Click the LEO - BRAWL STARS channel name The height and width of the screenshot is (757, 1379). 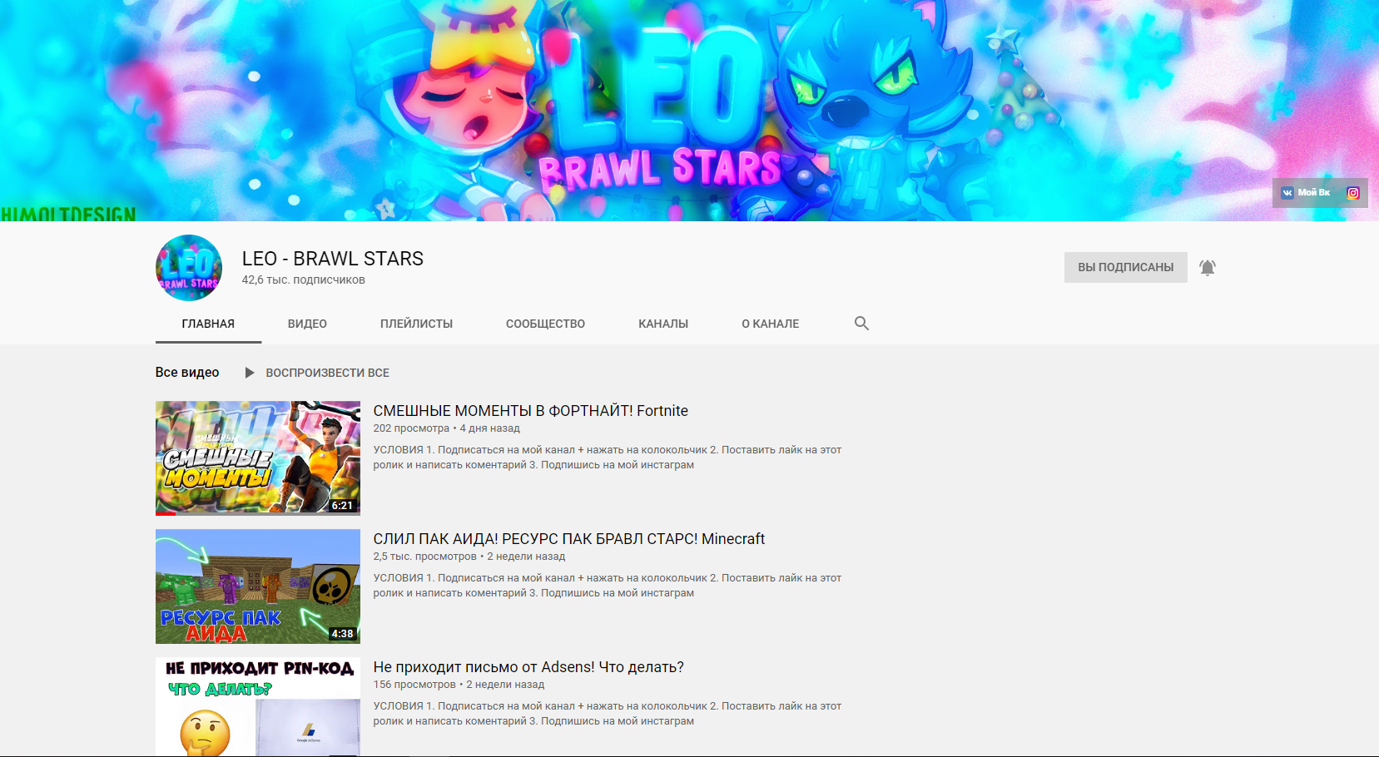pyautogui.click(x=333, y=259)
